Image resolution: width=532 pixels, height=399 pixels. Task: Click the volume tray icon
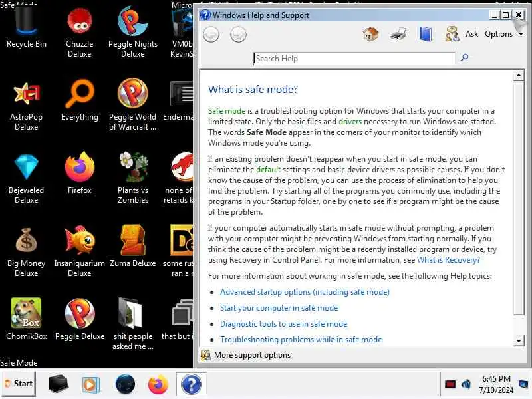coord(466,384)
